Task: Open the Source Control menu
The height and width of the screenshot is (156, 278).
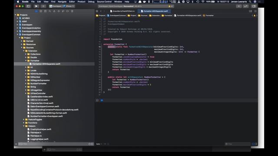Action: pos(104,2)
